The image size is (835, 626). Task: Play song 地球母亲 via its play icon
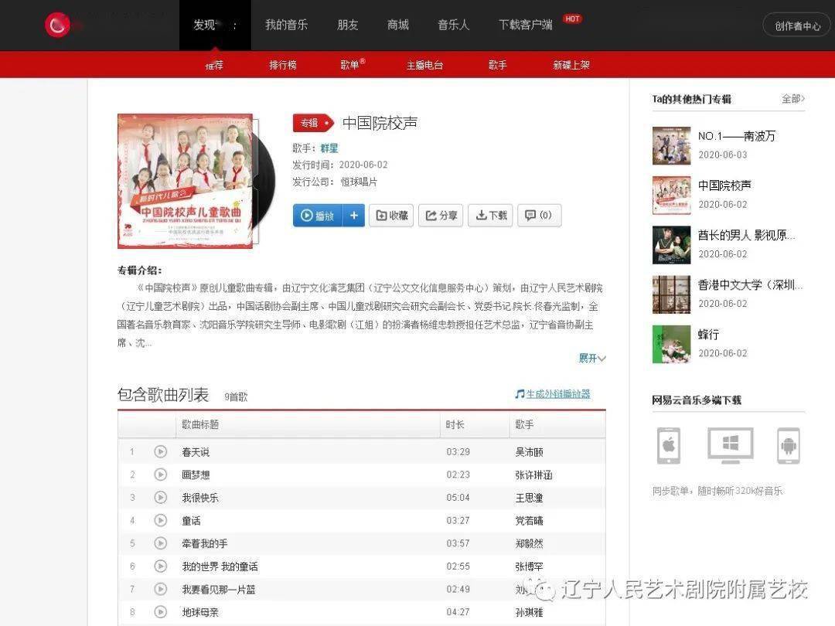[x=160, y=611]
